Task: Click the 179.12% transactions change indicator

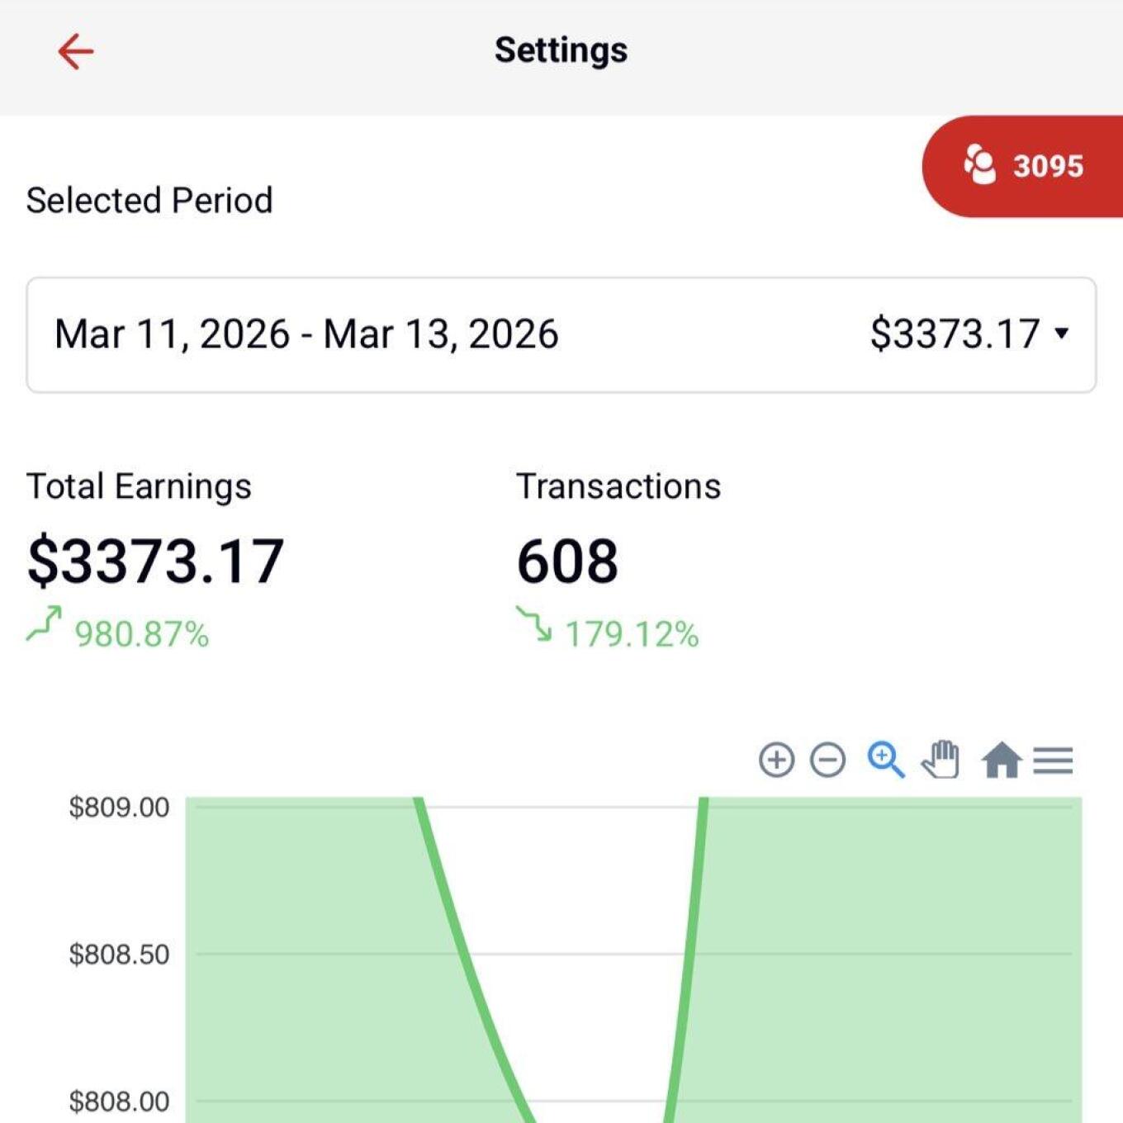Action: (632, 634)
